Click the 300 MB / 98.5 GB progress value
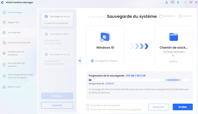 [x=136, y=76]
